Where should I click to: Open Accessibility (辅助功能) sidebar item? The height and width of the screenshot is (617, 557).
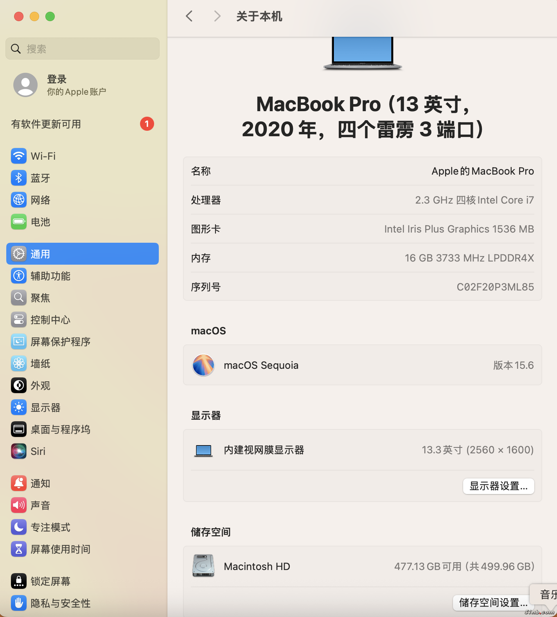(x=50, y=276)
